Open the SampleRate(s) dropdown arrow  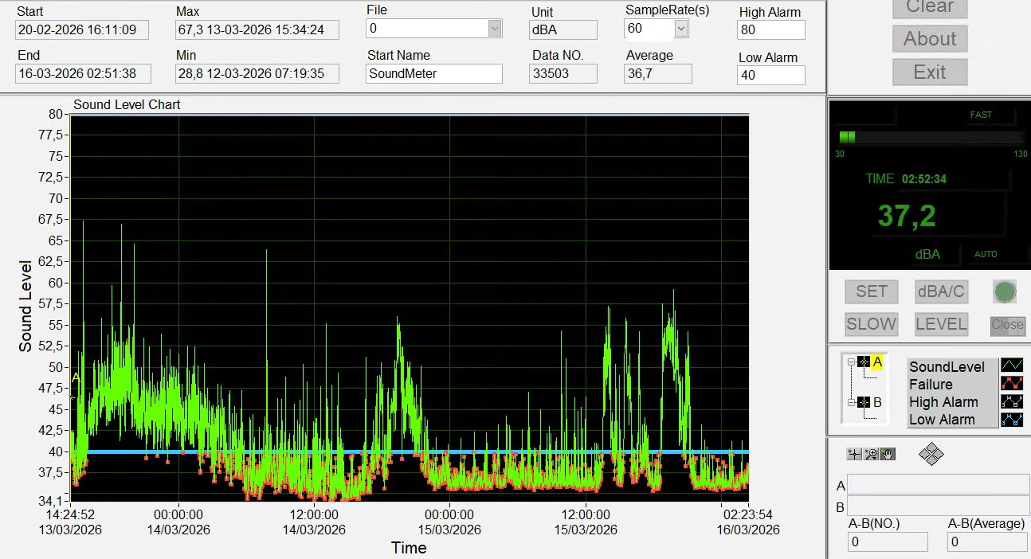[x=680, y=29]
